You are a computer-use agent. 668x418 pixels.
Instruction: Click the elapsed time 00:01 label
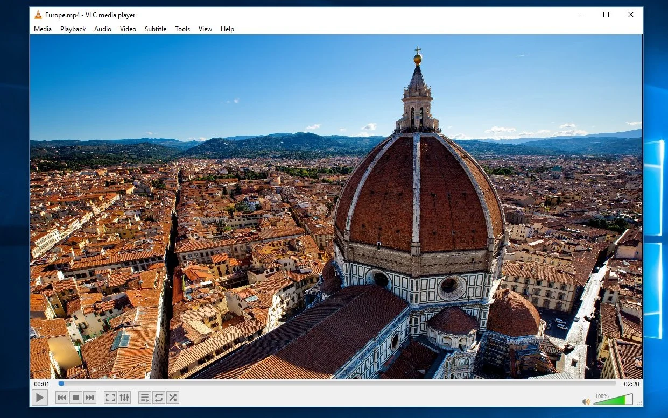pyautogui.click(x=42, y=384)
